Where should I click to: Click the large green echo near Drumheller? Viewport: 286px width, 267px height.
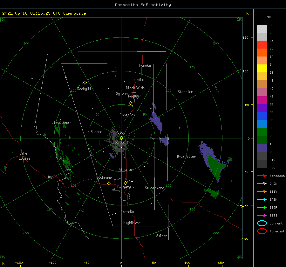tap(215, 167)
